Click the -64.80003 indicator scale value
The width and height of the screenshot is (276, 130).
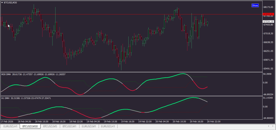(x=269, y=118)
